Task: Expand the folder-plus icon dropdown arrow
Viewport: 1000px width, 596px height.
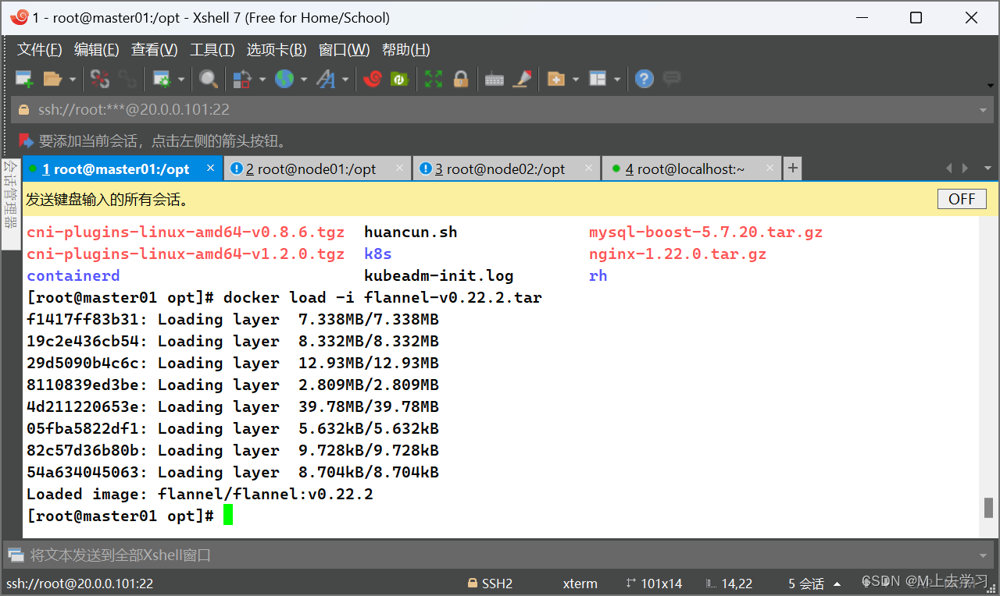Action: pyautogui.click(x=576, y=79)
